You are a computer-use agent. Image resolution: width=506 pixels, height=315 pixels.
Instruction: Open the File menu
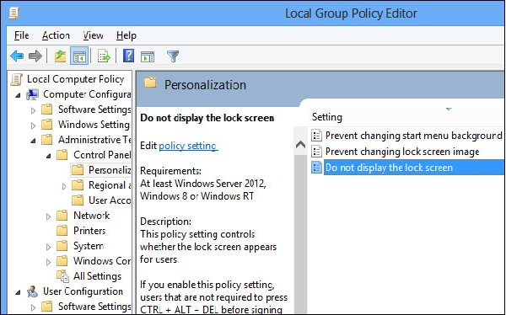[22, 35]
